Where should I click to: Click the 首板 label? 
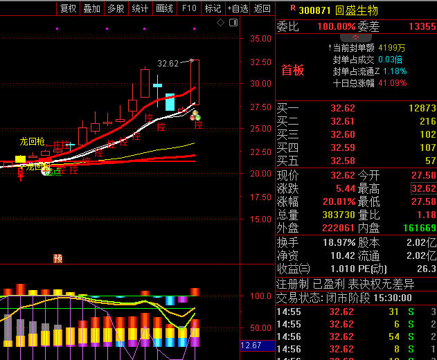click(x=292, y=71)
